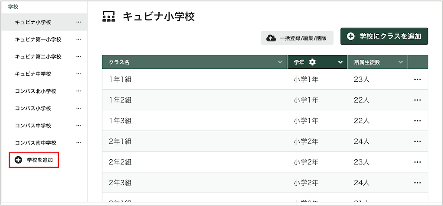Click 学校を追加 to add a school
This screenshot has height=206, width=443.
pyautogui.click(x=34, y=160)
